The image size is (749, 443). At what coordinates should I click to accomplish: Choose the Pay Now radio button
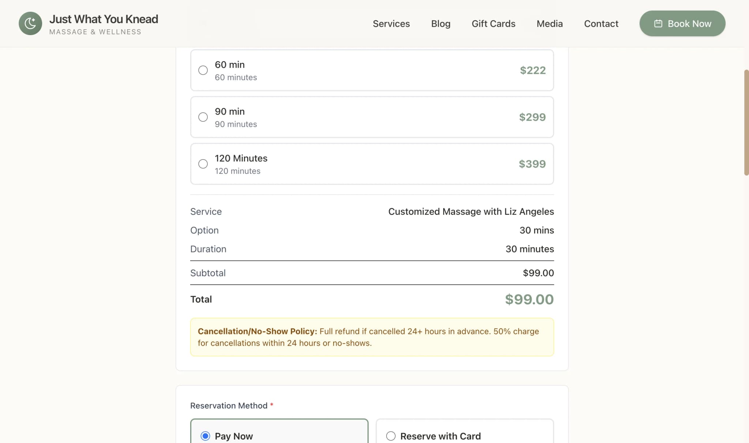206,436
